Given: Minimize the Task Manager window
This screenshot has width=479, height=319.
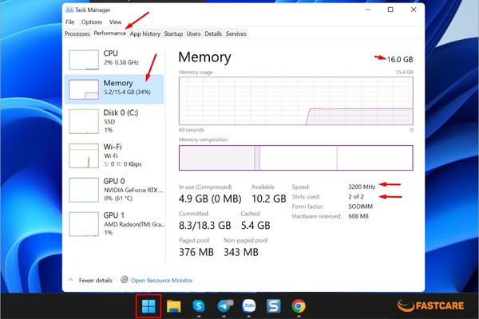Looking at the screenshot, I should point(368,10).
